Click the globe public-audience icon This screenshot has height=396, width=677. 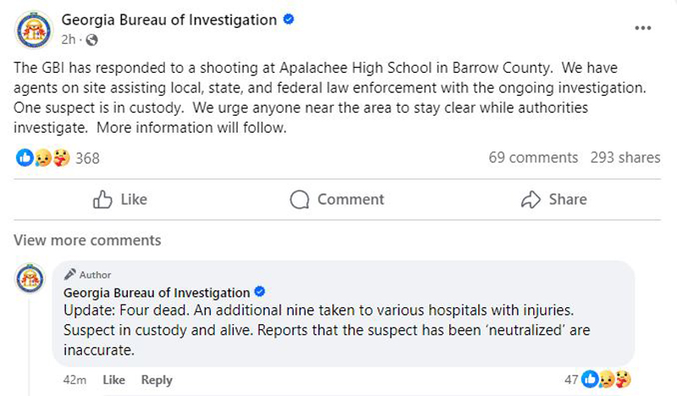pyautogui.click(x=91, y=40)
